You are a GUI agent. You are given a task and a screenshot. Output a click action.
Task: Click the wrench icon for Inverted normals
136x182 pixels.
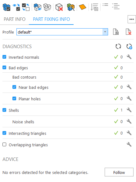129,57
